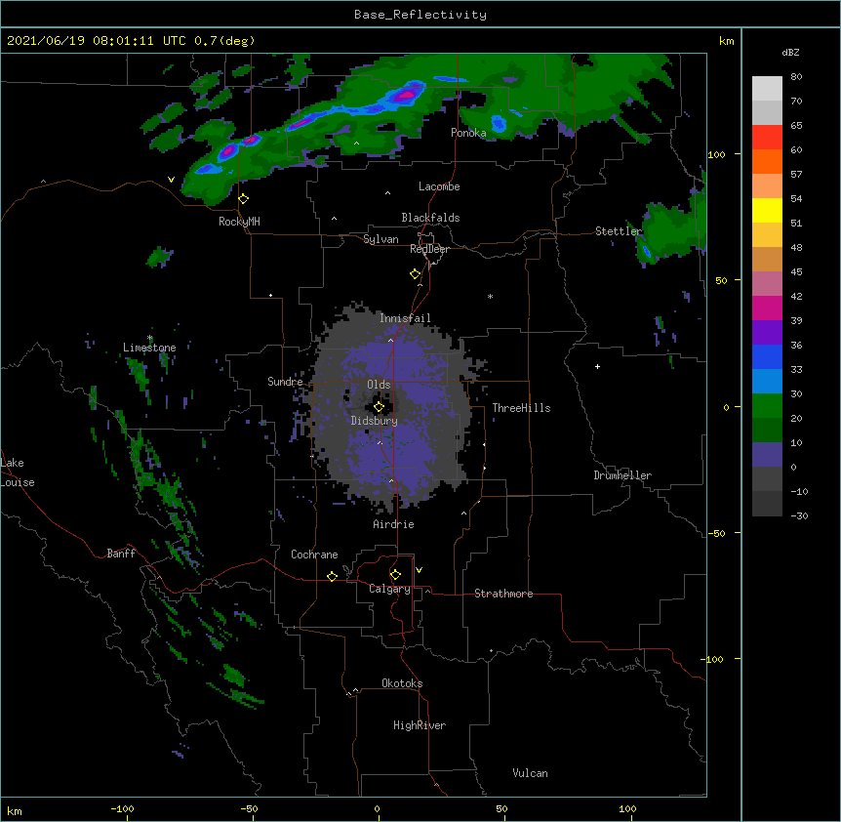This screenshot has height=822, width=841.
Task: Click the -100 tick on the bottom km axis
Action: (122, 809)
